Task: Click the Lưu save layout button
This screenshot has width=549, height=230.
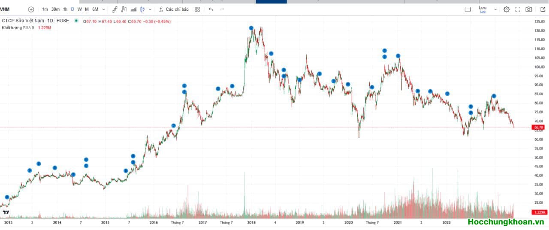Action: [483, 9]
